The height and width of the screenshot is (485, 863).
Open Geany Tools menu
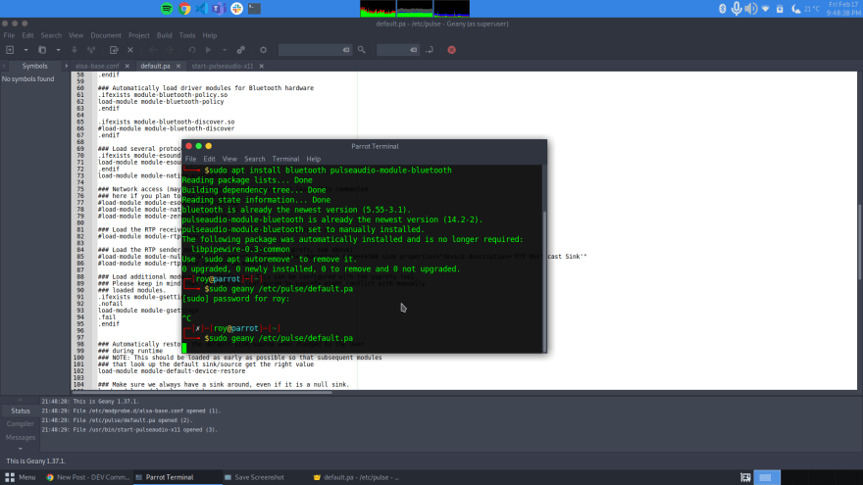(187, 35)
